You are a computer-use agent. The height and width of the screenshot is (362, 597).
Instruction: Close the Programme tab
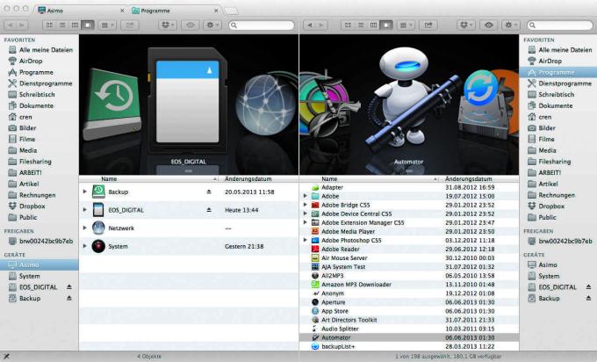tap(216, 11)
